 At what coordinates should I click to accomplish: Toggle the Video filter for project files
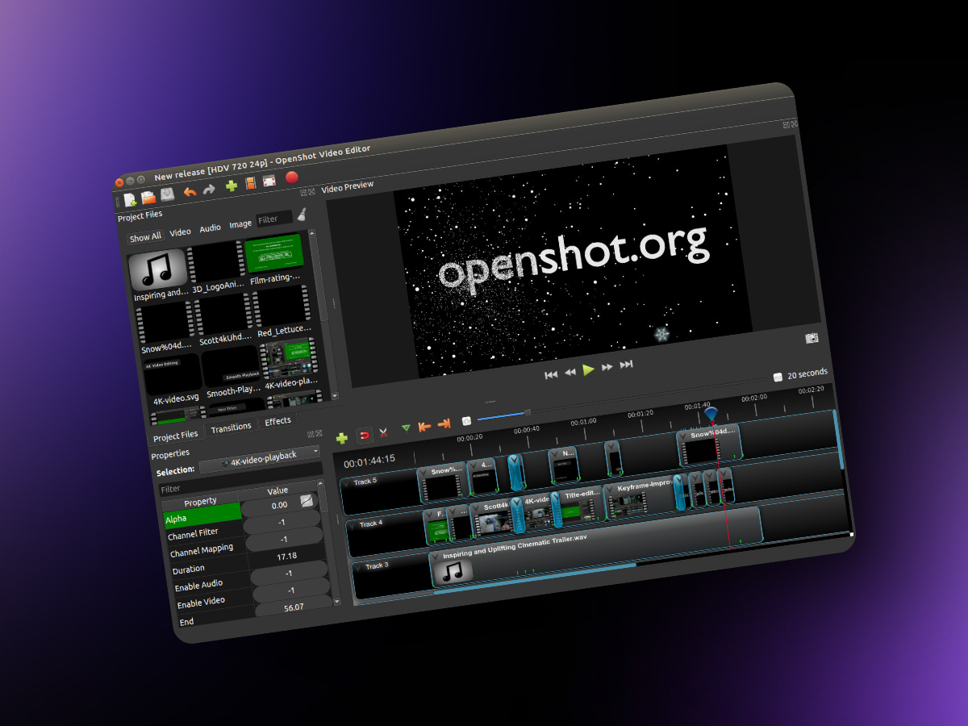pyautogui.click(x=180, y=232)
